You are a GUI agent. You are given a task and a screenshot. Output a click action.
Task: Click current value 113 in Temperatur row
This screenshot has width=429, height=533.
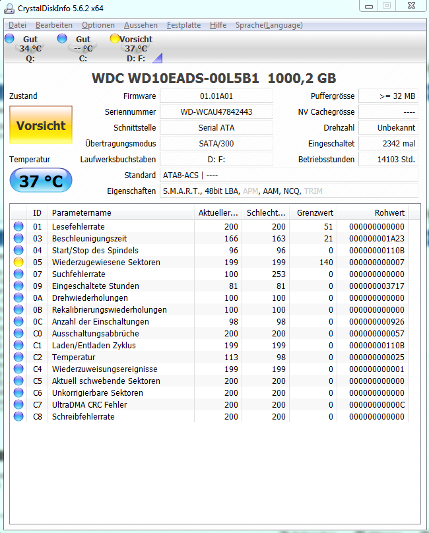[x=231, y=358]
